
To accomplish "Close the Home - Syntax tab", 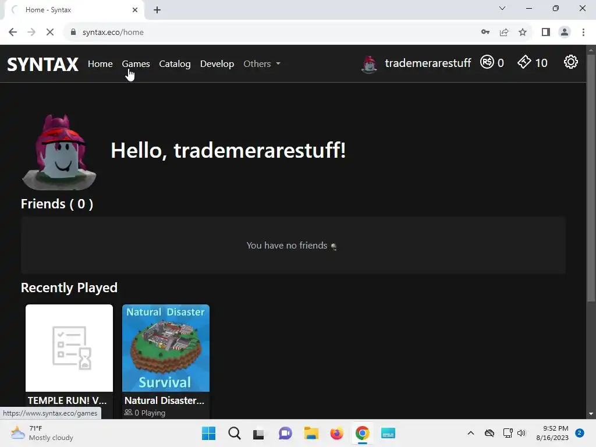I will click(x=135, y=10).
